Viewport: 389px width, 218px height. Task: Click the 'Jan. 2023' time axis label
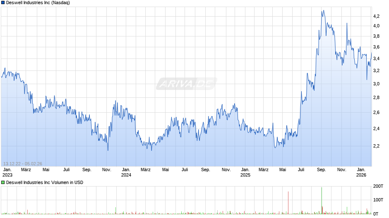7,172
